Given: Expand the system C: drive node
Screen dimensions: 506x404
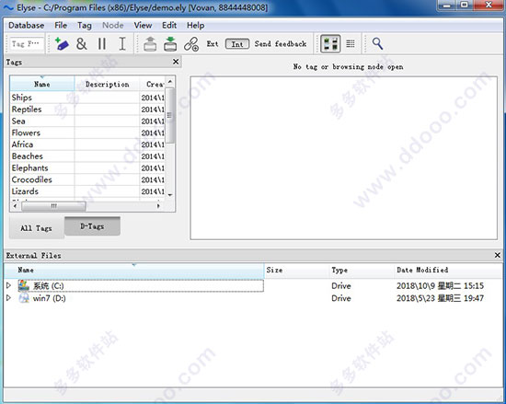Looking at the screenshot, I should click(x=8, y=285).
